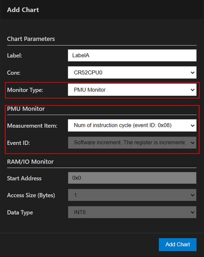The width and height of the screenshot is (204, 257).
Task: Click the Add Chart dialog title
Action: pyautogui.click(x=23, y=10)
